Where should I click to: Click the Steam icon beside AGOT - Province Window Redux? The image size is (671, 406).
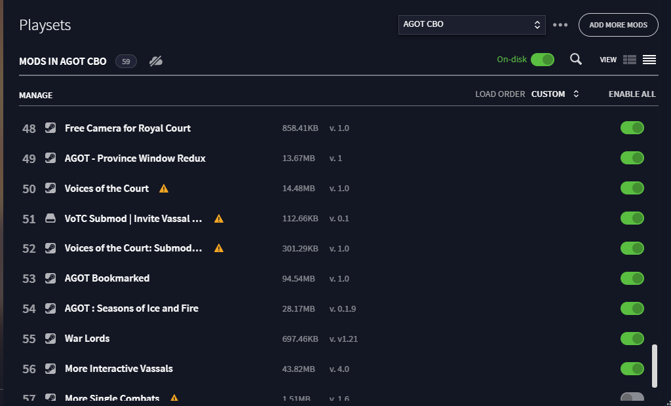tap(50, 158)
